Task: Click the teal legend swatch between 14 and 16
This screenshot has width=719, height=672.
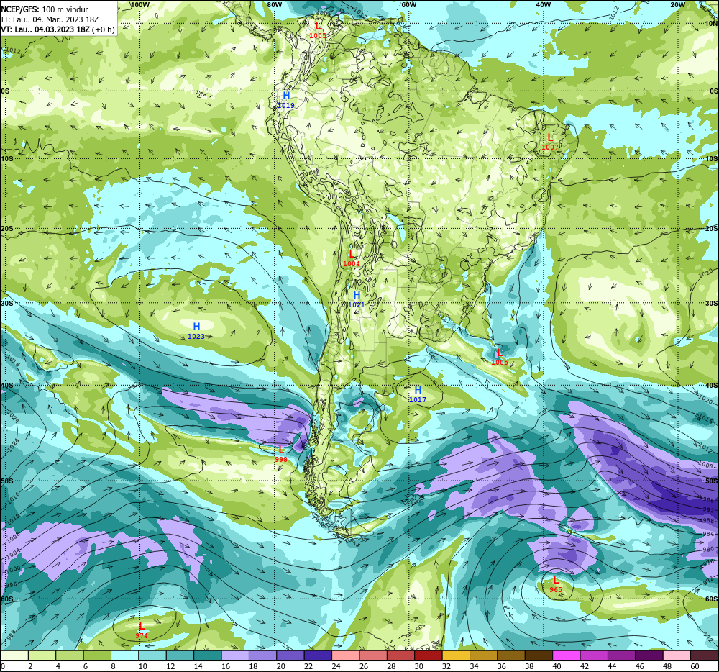Action: click(x=207, y=656)
